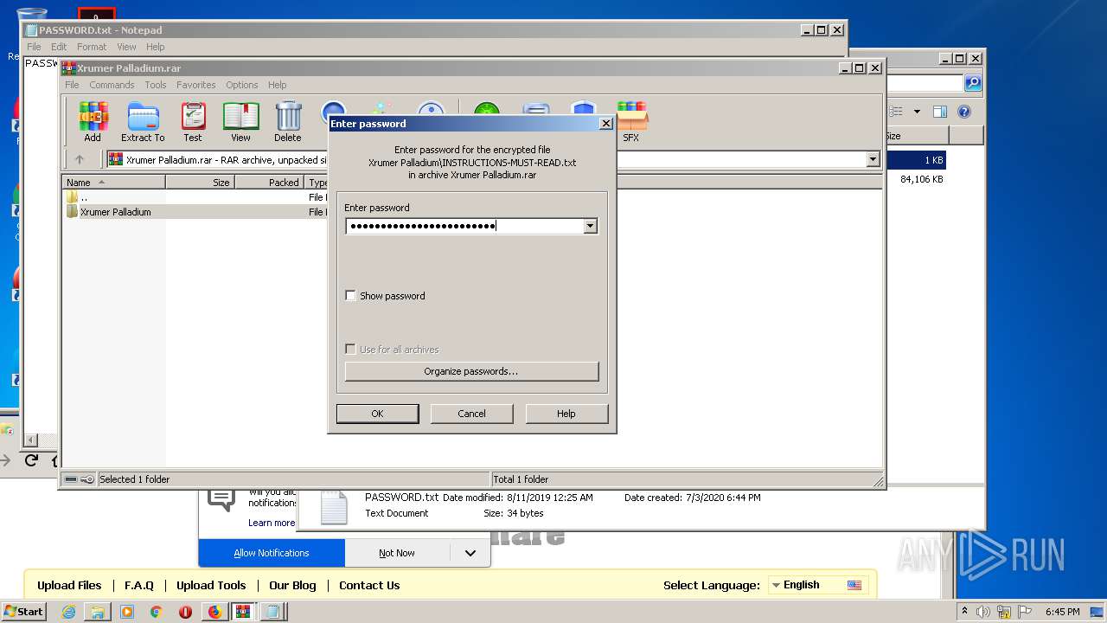Click the Extract To toolbar icon
The height and width of the screenshot is (623, 1107).
[x=143, y=122]
